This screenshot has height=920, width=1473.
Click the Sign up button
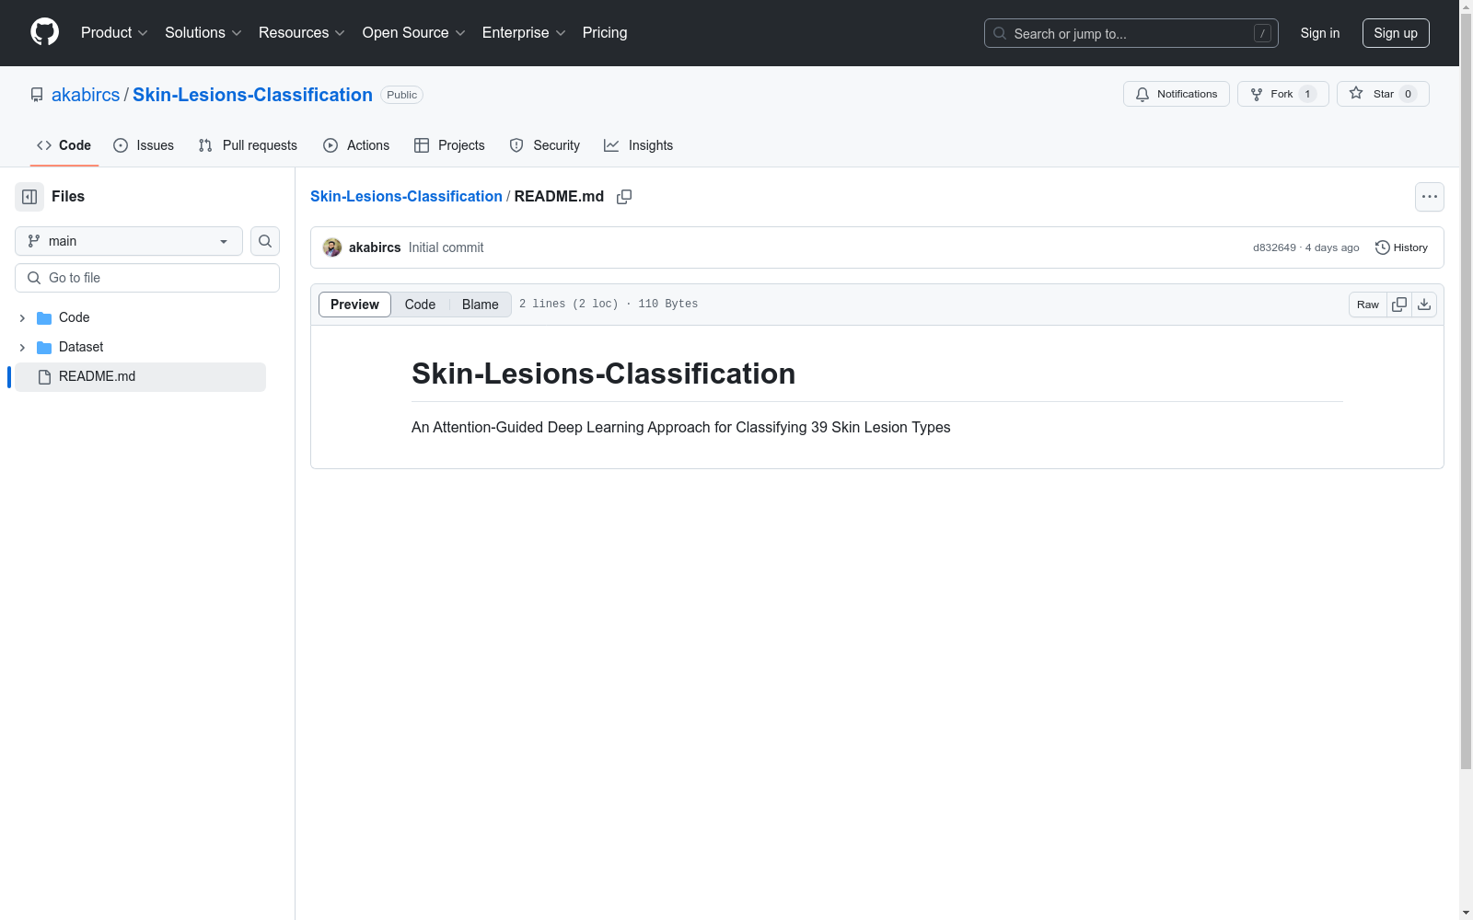click(1395, 33)
